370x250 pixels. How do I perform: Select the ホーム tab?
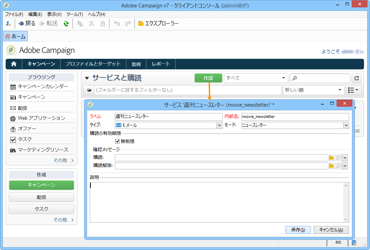click(15, 36)
